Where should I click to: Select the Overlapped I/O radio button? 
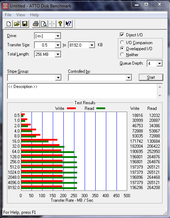click(x=122, y=48)
